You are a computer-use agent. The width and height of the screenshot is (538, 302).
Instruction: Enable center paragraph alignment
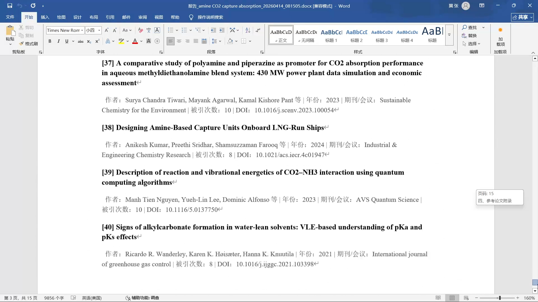(179, 41)
